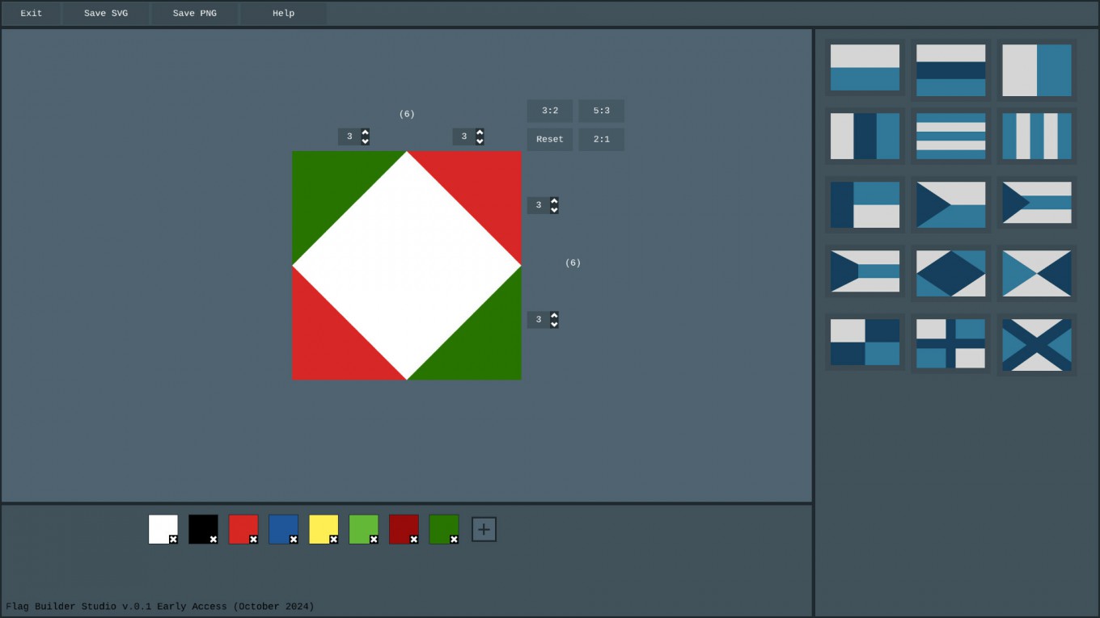Decrease the lower height stepper value
This screenshot has width=1100, height=618.
(x=554, y=325)
